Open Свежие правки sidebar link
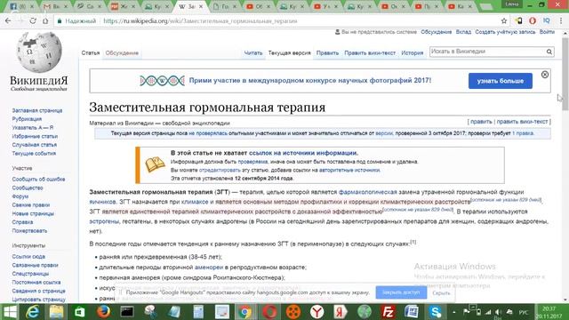 (x=31, y=205)
